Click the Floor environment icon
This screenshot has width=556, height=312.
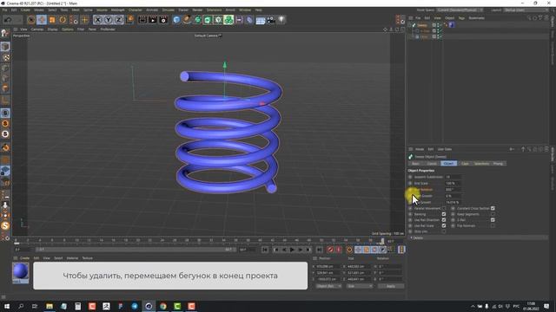tap(261, 20)
